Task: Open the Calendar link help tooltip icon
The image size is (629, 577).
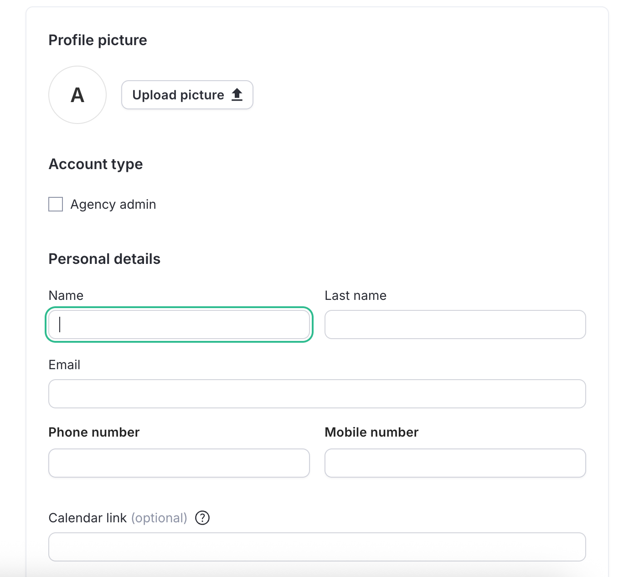Action: tap(202, 518)
